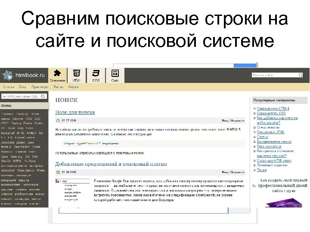Select the анимация tag in tag cloud
Image resolution: width=310 pixels, height=232 pixels.
click(x=8, y=171)
